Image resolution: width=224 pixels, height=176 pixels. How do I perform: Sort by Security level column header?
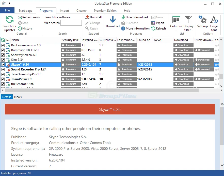point(71,40)
